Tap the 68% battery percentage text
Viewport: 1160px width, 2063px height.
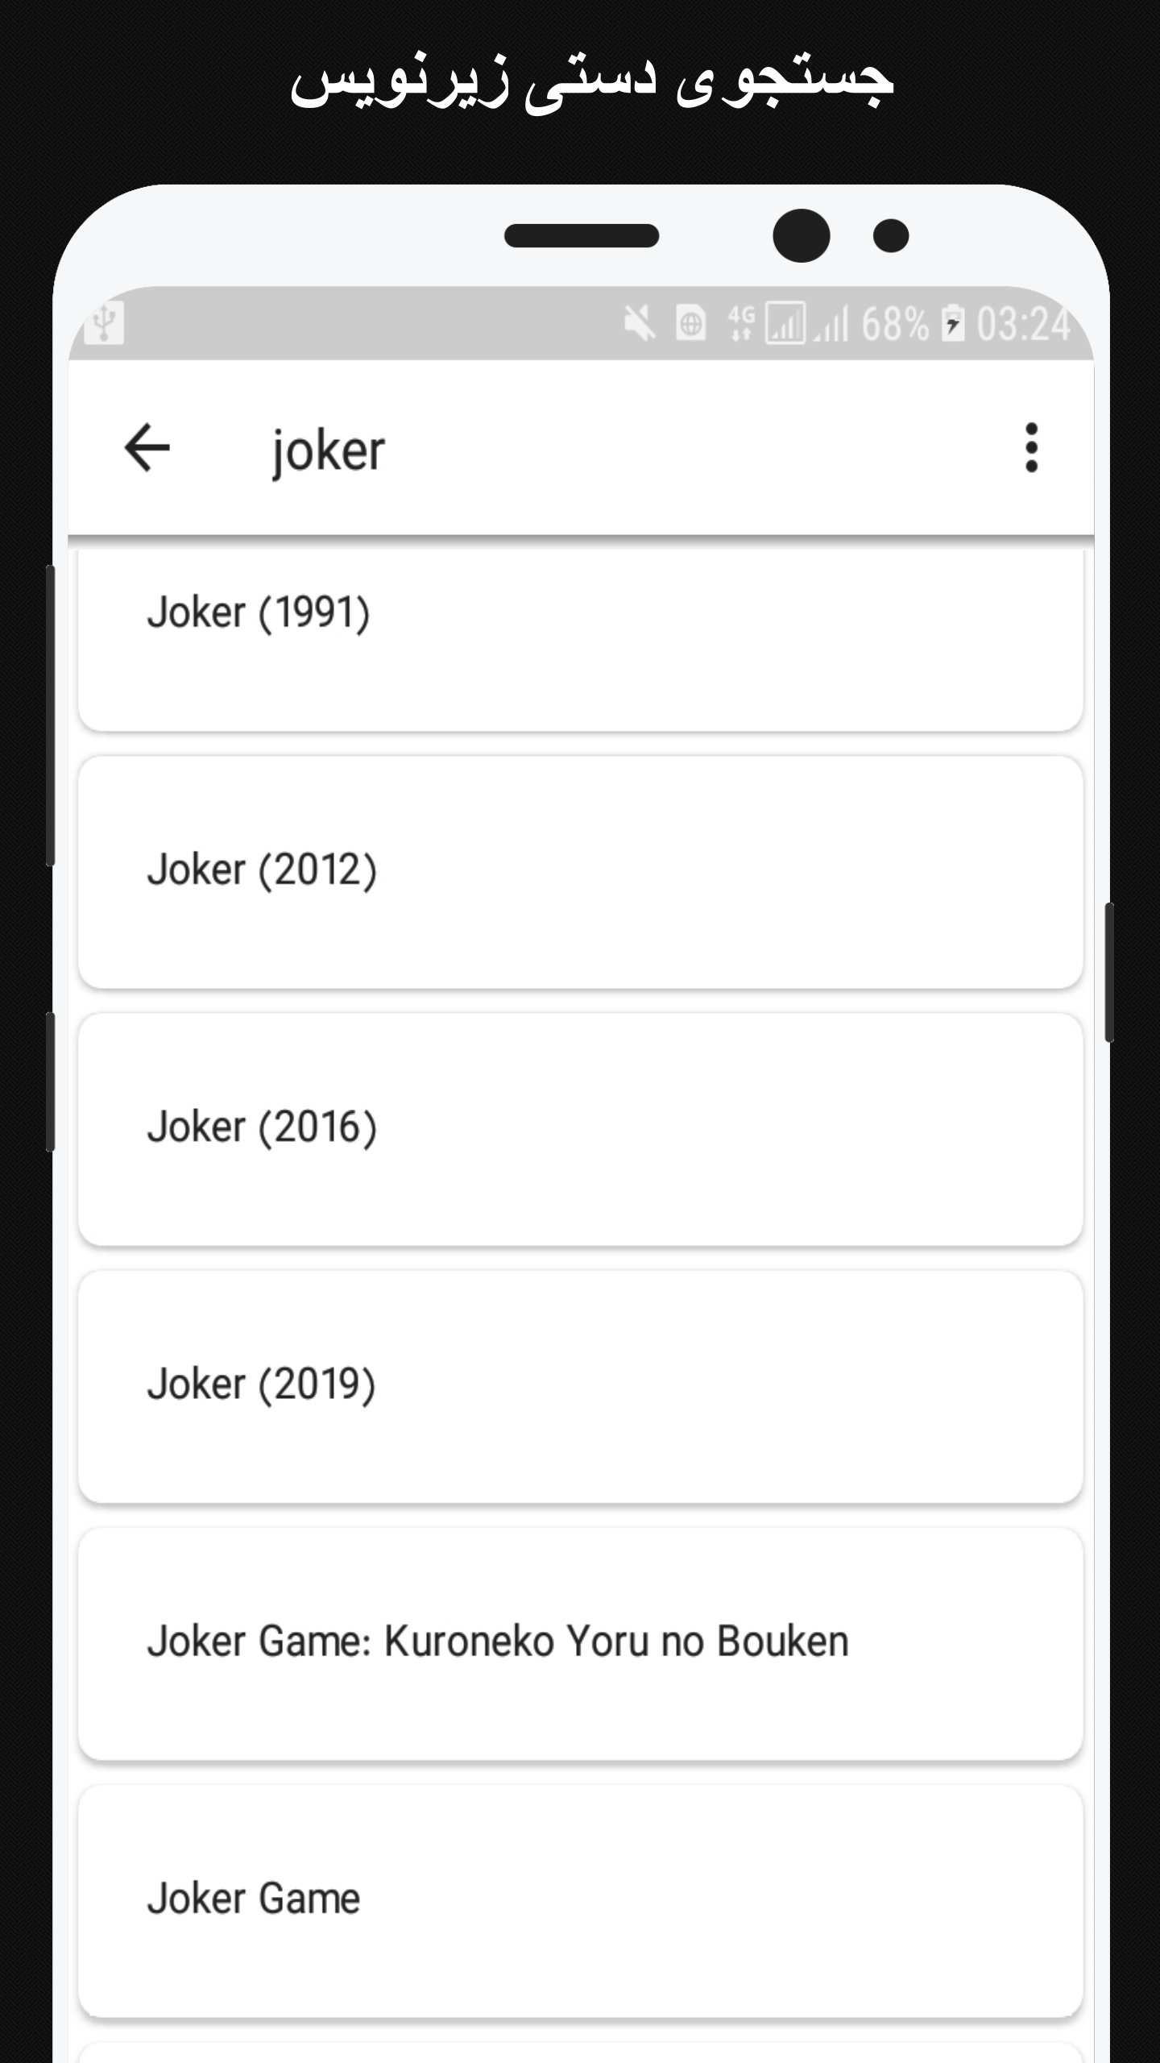896,325
